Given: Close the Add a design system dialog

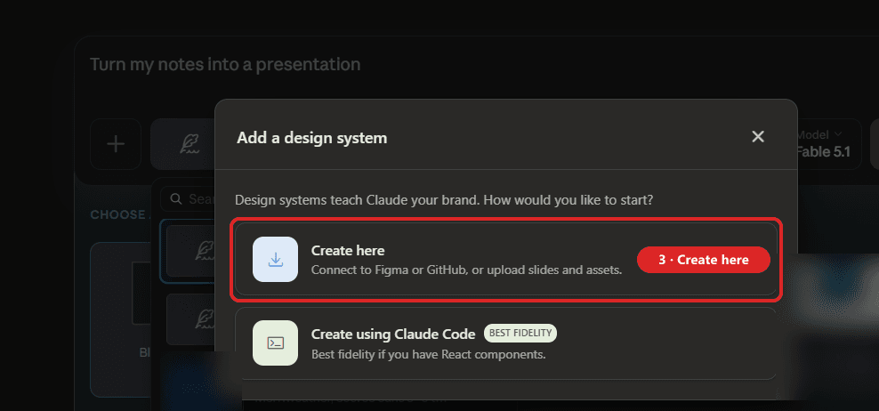Looking at the screenshot, I should click(758, 136).
